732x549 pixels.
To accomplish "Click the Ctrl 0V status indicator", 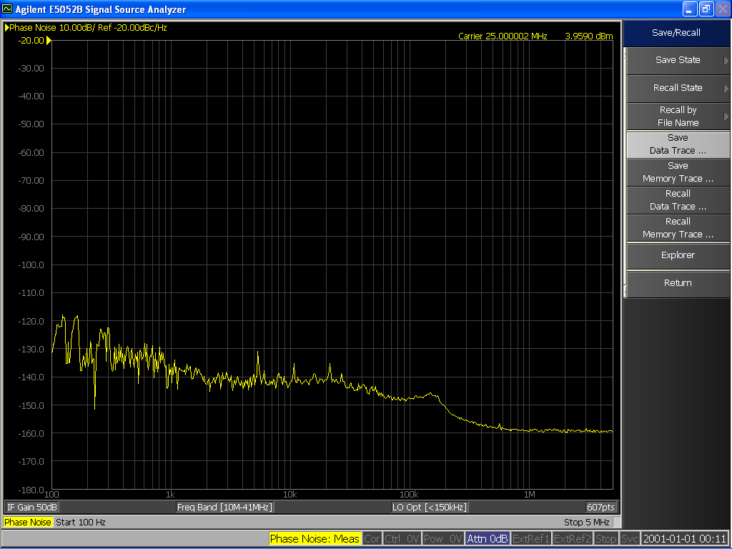I will (x=402, y=539).
